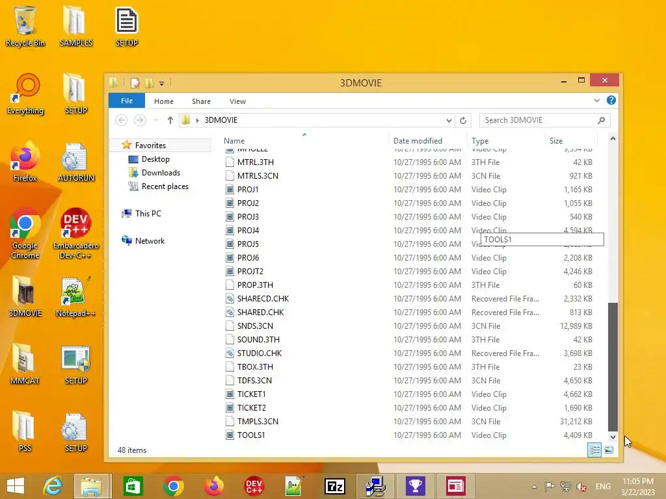The width and height of the screenshot is (666, 499).
Task: Open Downloads in the navigation pane
Action: pos(161,173)
